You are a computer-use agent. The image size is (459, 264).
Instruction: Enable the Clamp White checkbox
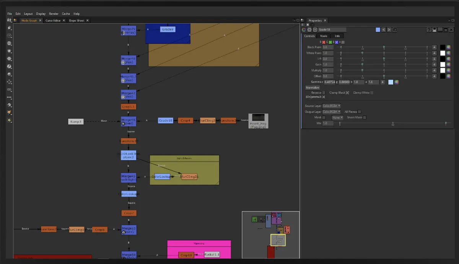372,93
